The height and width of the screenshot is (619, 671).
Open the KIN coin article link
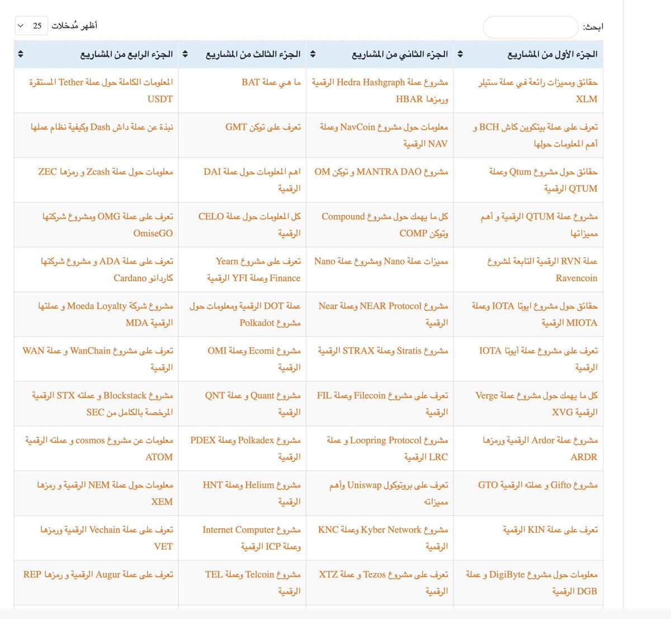pos(550,530)
